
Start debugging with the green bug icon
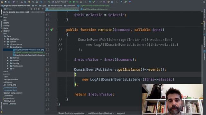point(74,2)
